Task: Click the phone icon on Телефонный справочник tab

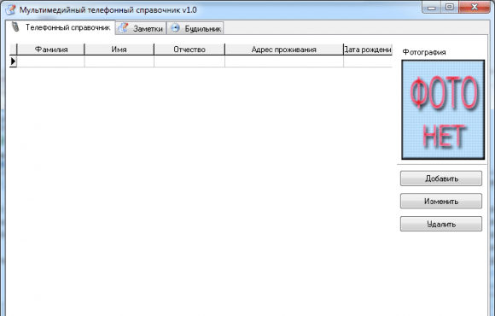Action: (x=15, y=26)
